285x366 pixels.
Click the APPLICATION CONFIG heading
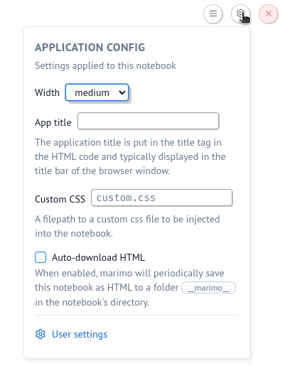(x=90, y=48)
